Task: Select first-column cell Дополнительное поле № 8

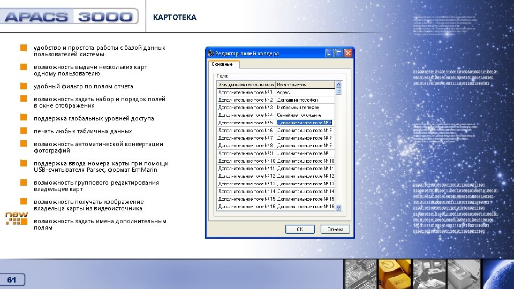Action: 246,146
